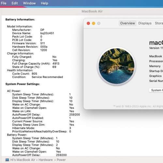Click the Hibernate Mode value 3

coord(70,128)
